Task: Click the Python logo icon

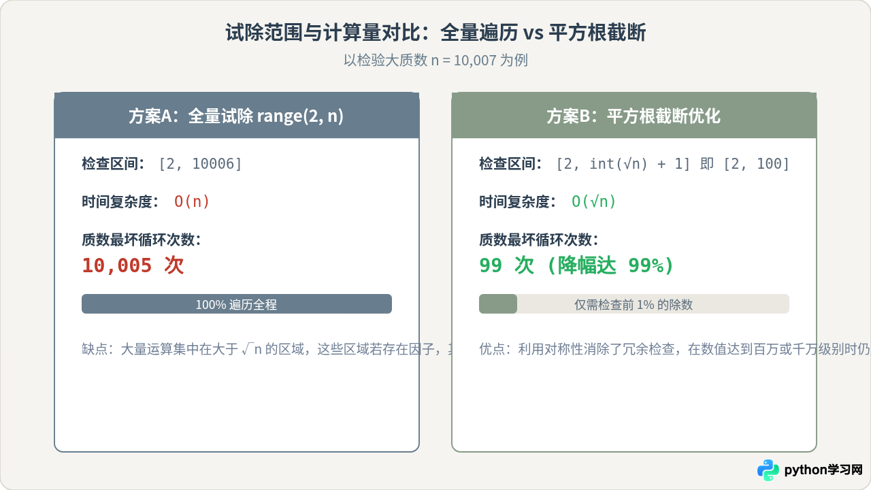Action: 768,470
